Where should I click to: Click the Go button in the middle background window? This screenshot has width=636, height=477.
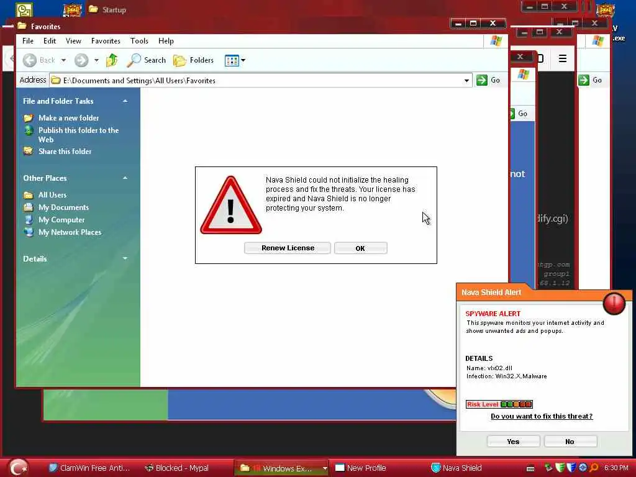pyautogui.click(x=519, y=114)
